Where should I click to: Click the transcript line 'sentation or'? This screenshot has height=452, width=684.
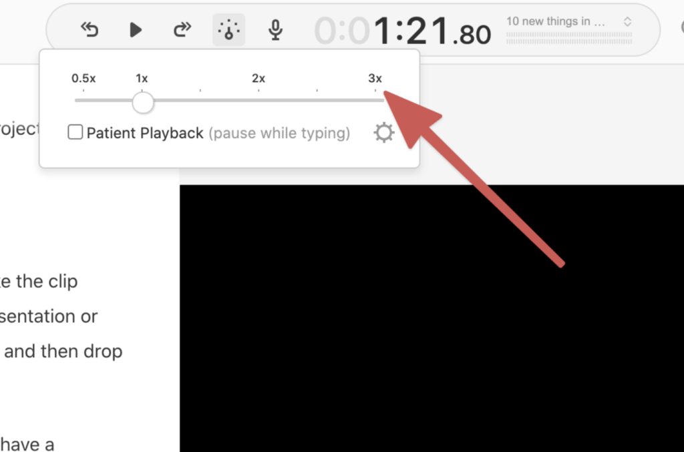coord(48,316)
